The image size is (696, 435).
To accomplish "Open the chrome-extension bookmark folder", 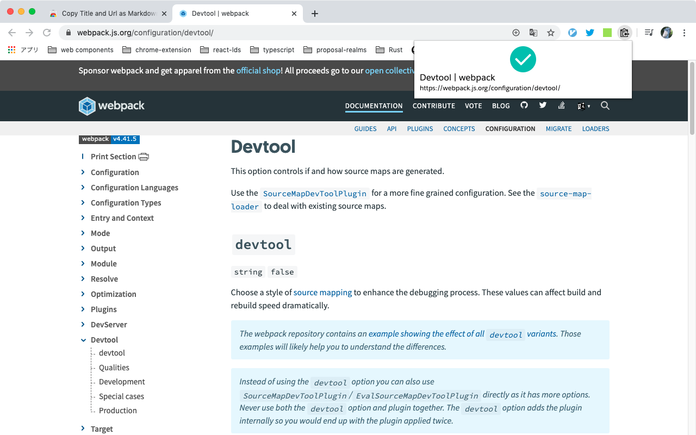I will 157,49.
